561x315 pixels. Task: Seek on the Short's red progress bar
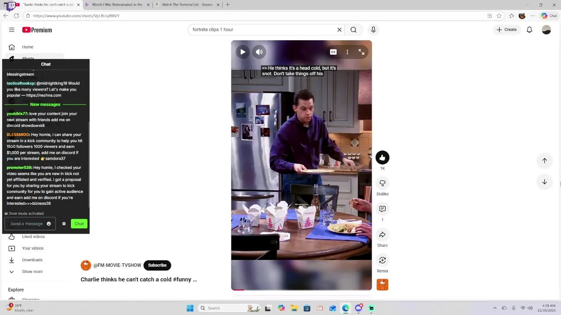pos(302,290)
